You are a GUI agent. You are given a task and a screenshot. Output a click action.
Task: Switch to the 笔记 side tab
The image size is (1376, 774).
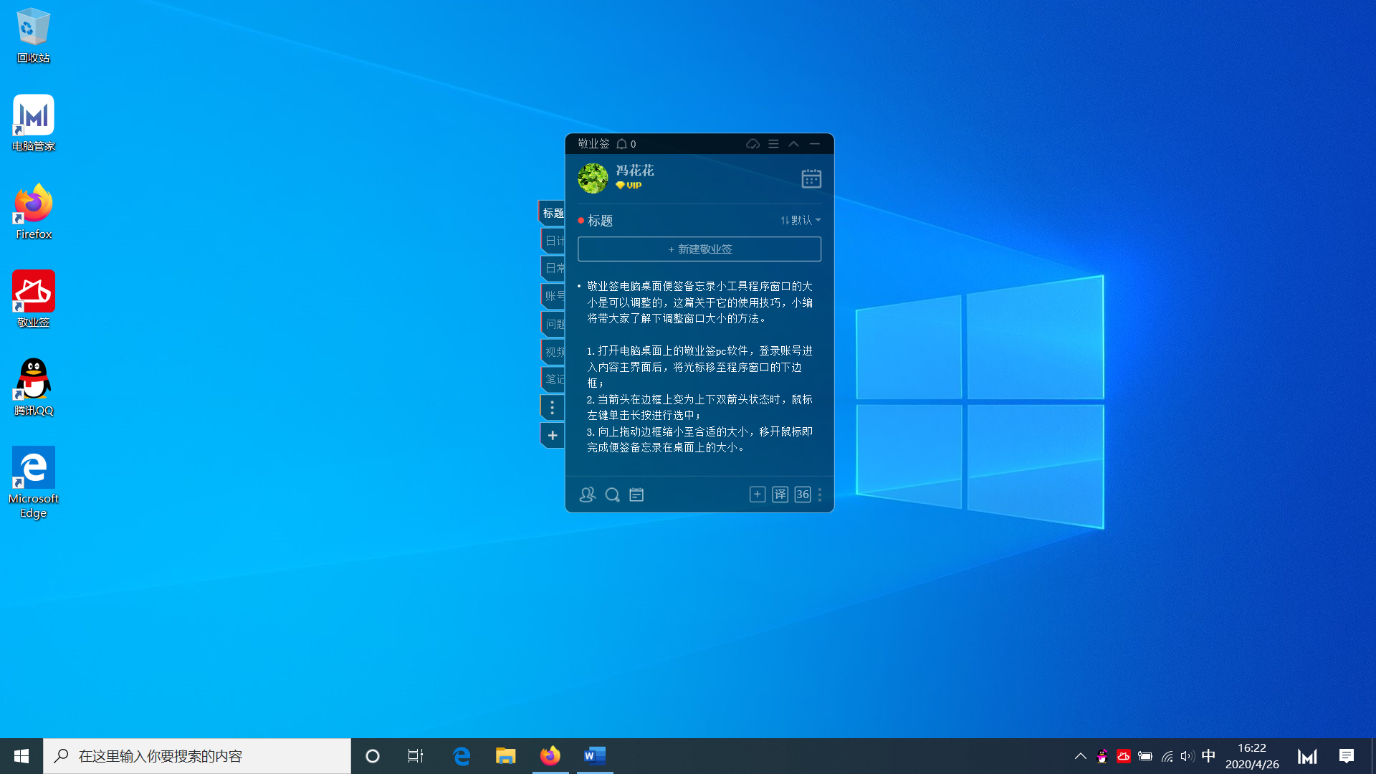click(x=553, y=379)
